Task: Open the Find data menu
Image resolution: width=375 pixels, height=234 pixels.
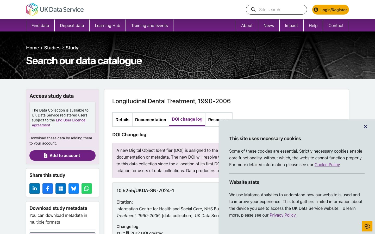Action: pyautogui.click(x=40, y=25)
